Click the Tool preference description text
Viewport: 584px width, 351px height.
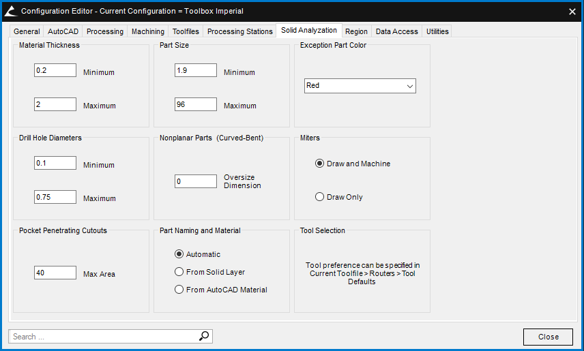[x=362, y=273]
